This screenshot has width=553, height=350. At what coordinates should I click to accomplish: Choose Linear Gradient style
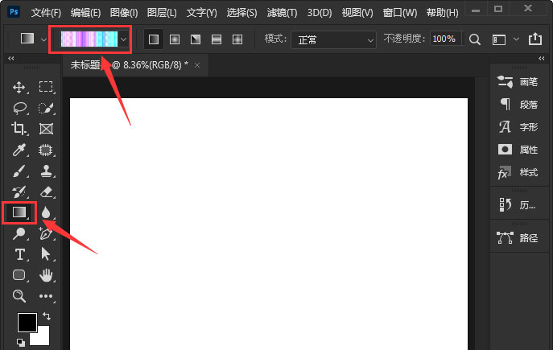(154, 39)
